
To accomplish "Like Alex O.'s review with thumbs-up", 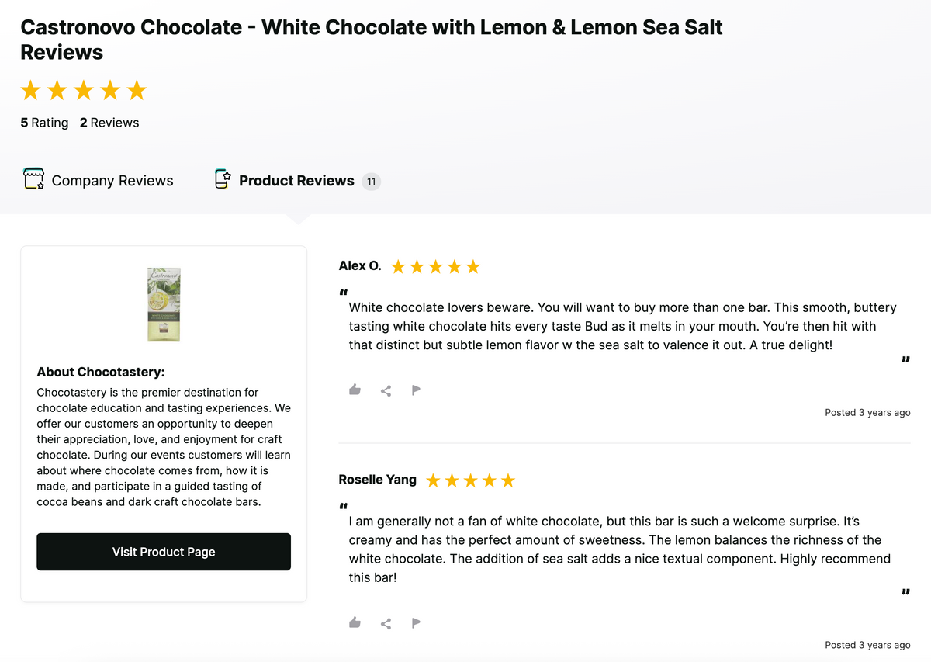I will click(355, 390).
